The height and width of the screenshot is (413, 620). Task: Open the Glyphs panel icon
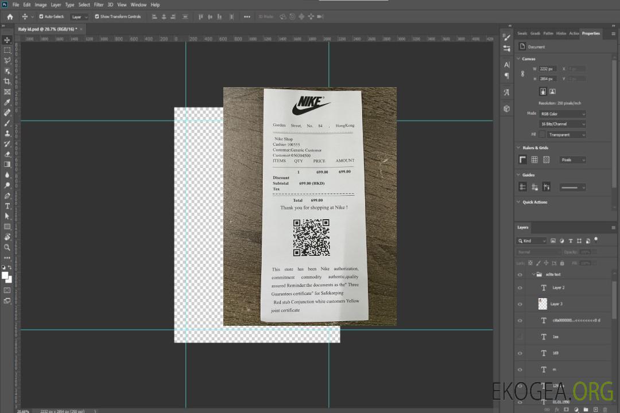pos(507,92)
